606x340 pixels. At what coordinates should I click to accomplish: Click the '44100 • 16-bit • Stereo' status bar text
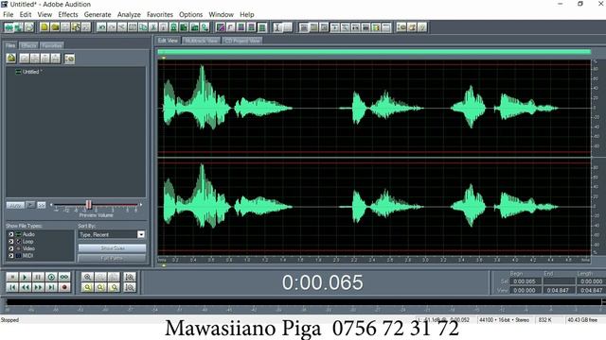coord(504,320)
